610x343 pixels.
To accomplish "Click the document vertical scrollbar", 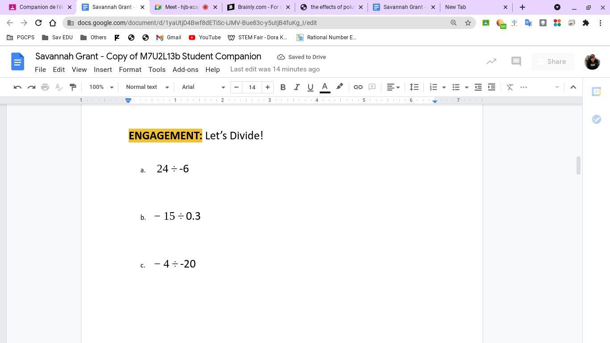I will (579, 166).
